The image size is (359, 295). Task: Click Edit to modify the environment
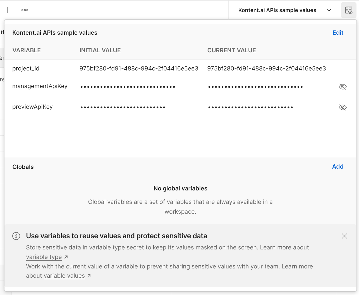(x=338, y=33)
